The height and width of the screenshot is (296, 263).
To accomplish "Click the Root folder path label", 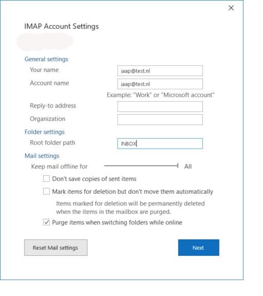I will click(x=52, y=143).
